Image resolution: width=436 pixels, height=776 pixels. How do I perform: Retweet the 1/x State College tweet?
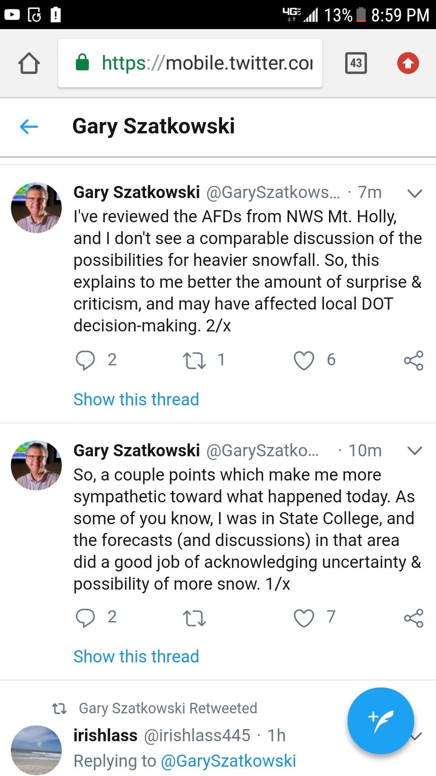[x=194, y=618]
